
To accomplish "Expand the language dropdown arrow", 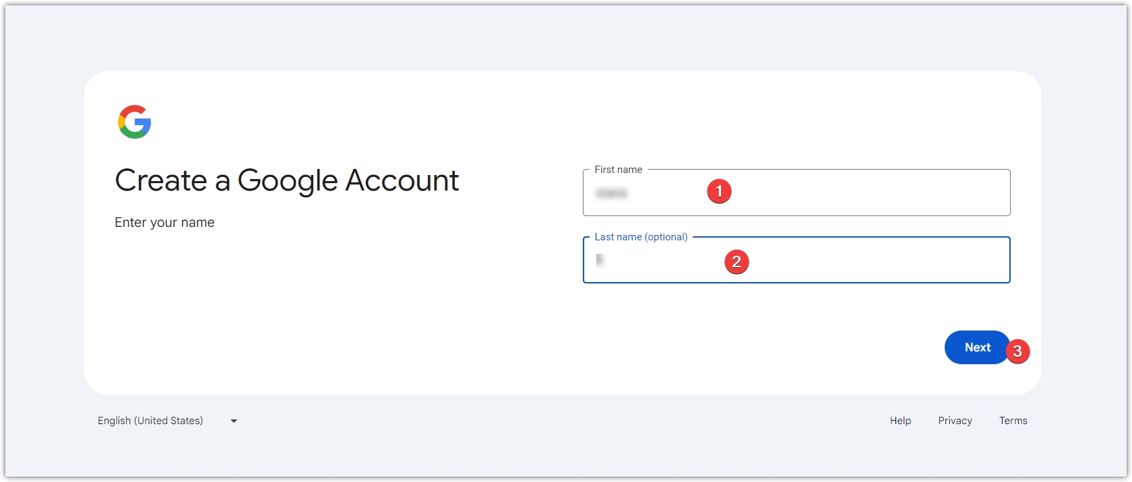I will pyautogui.click(x=234, y=421).
